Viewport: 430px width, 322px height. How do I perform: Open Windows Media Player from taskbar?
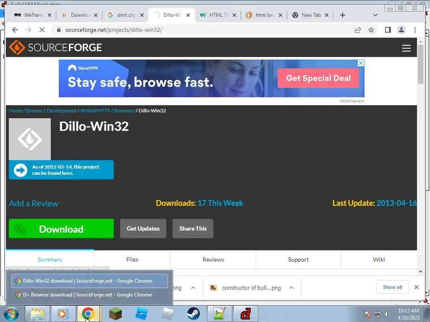pyautogui.click(x=63, y=314)
